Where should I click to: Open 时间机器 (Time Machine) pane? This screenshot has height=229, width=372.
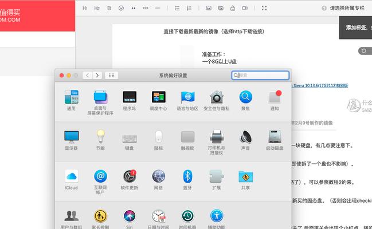pyautogui.click(x=187, y=219)
